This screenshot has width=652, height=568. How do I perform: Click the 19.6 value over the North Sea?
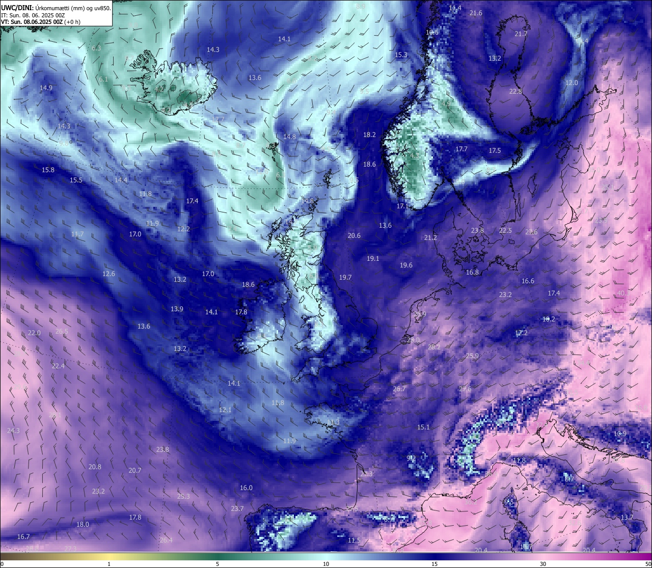pyautogui.click(x=406, y=265)
